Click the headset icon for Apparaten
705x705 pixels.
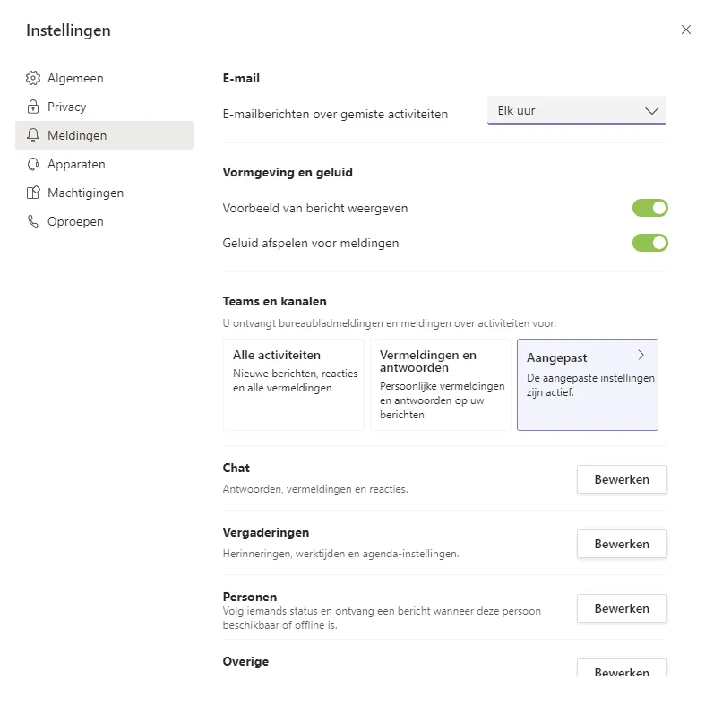pyautogui.click(x=33, y=164)
